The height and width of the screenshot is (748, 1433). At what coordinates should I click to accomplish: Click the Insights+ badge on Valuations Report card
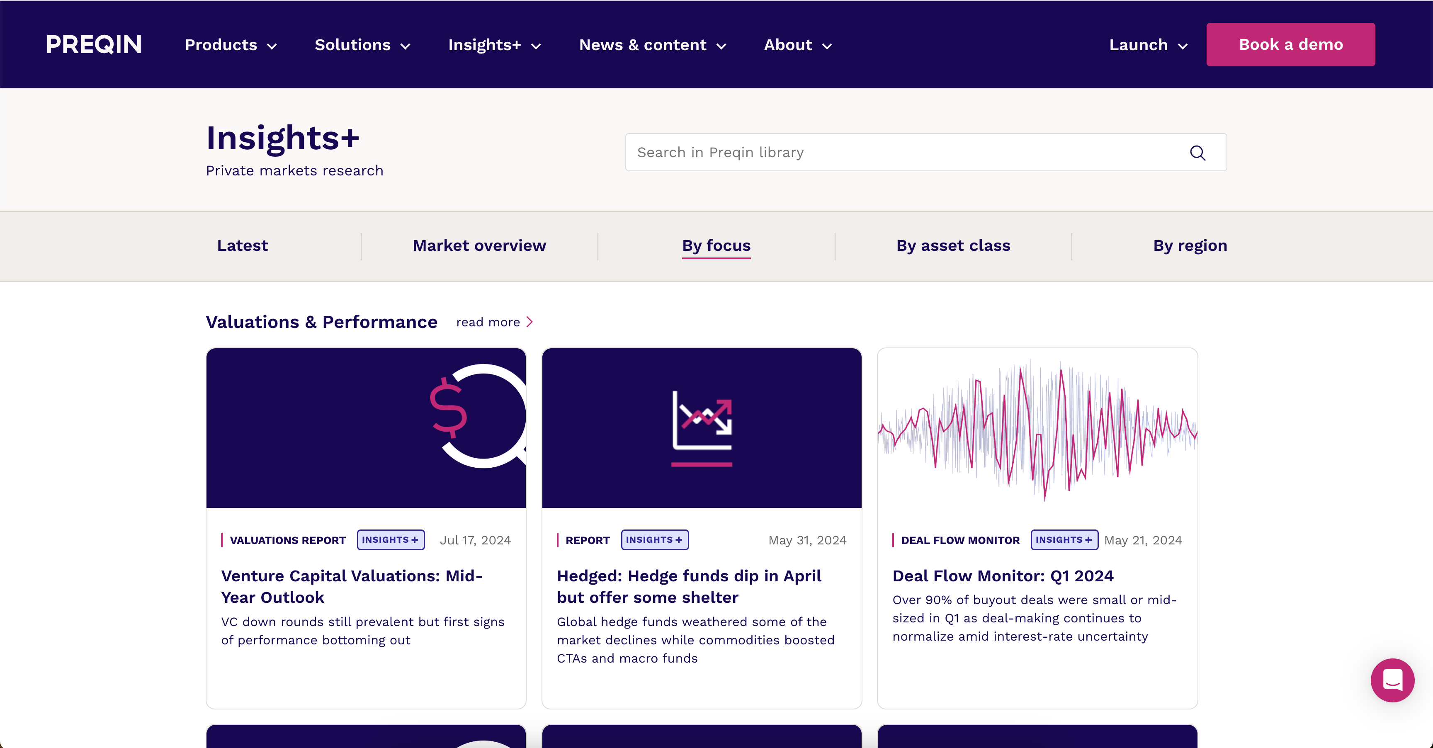pyautogui.click(x=391, y=540)
